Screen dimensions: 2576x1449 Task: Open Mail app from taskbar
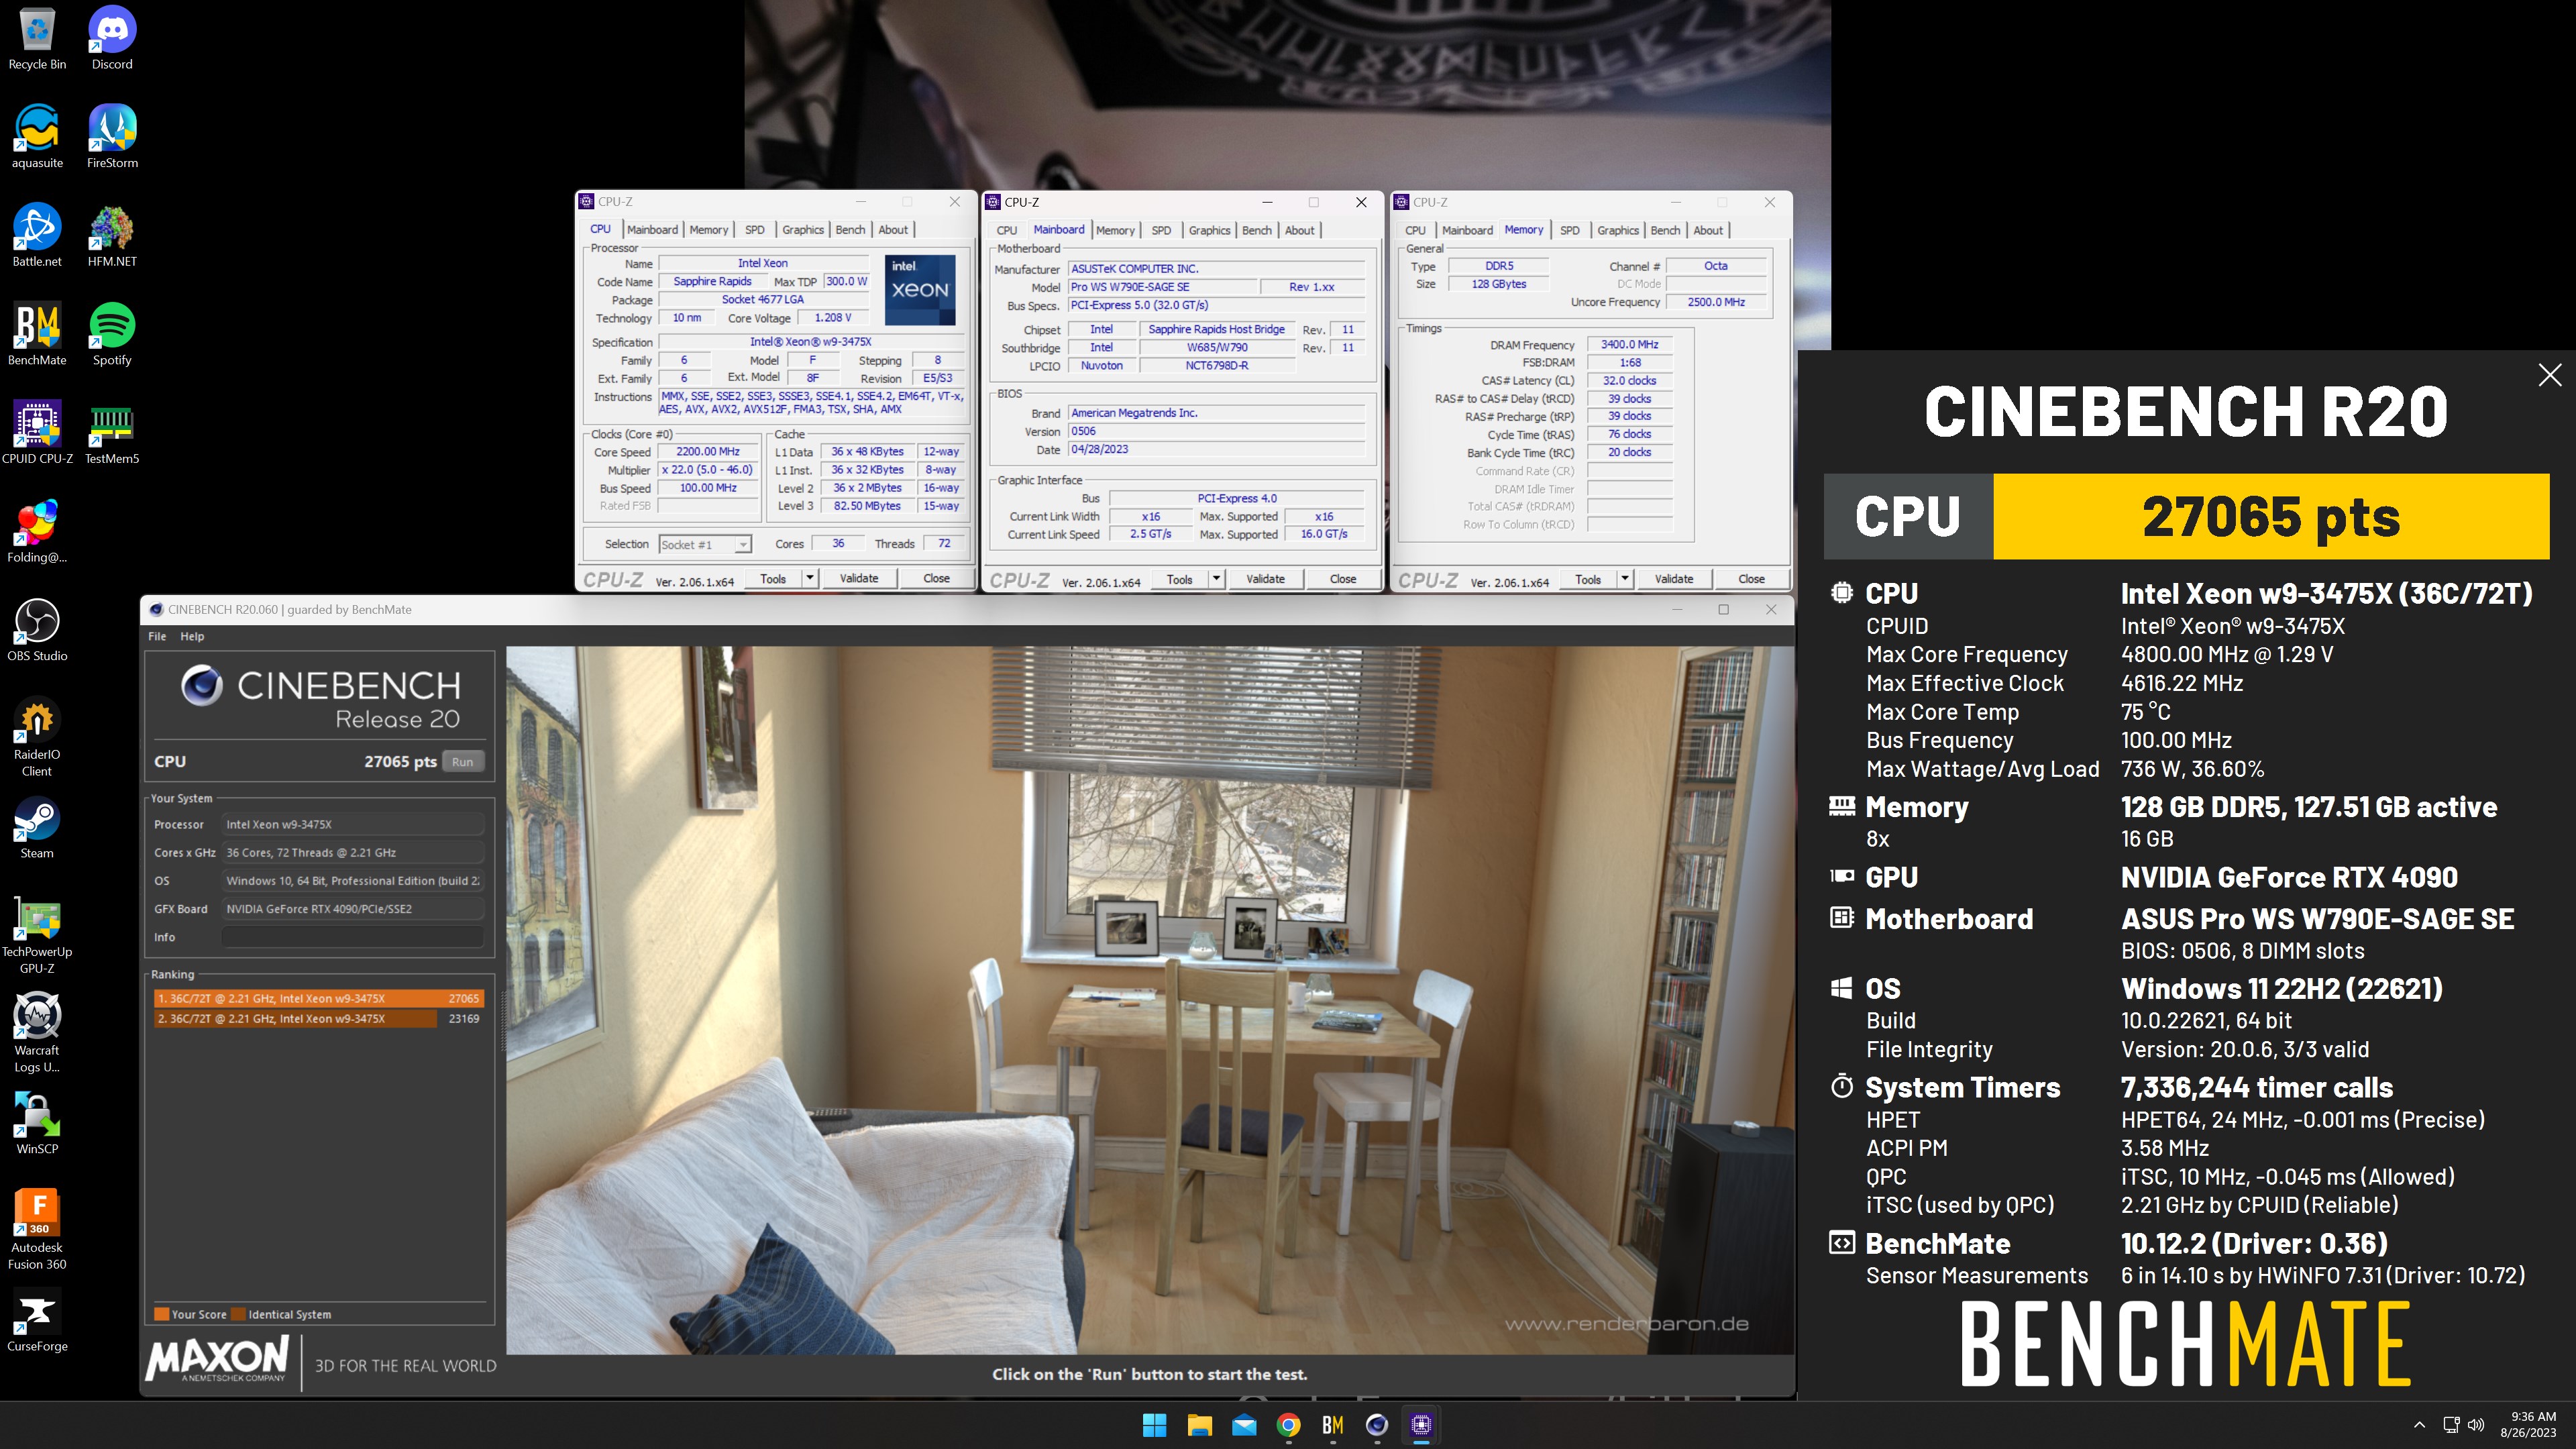(1244, 1425)
